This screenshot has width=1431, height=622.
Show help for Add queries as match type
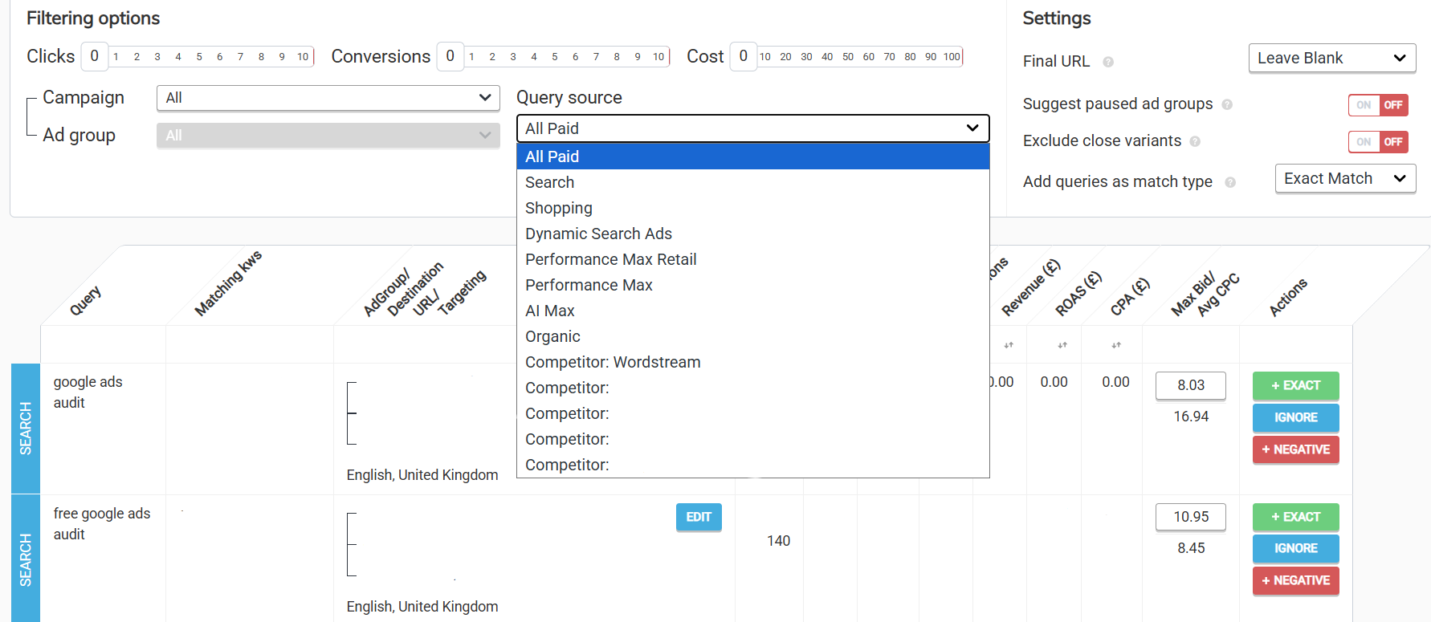[1230, 182]
